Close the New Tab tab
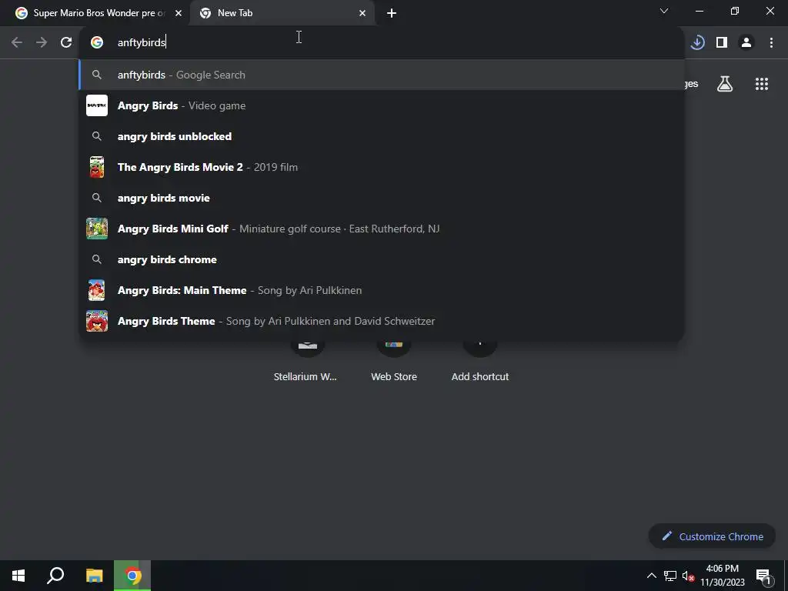 point(362,13)
